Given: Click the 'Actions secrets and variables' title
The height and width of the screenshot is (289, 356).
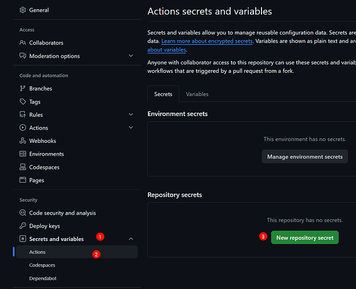Looking at the screenshot, I should 209,12.
